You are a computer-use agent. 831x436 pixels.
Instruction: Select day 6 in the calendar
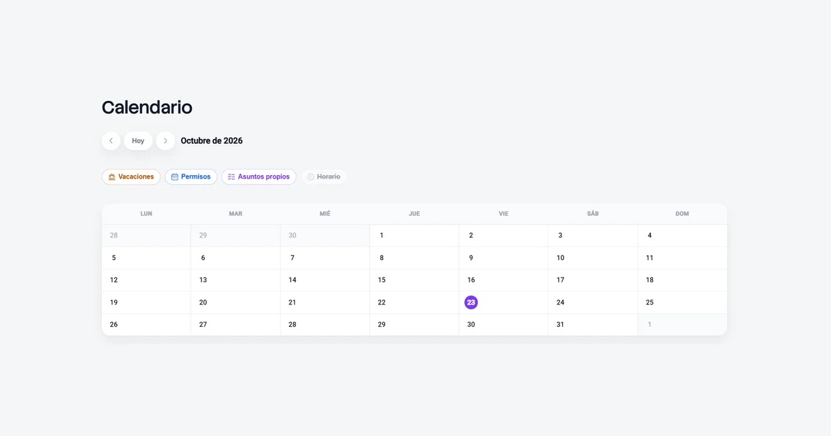tap(235, 258)
